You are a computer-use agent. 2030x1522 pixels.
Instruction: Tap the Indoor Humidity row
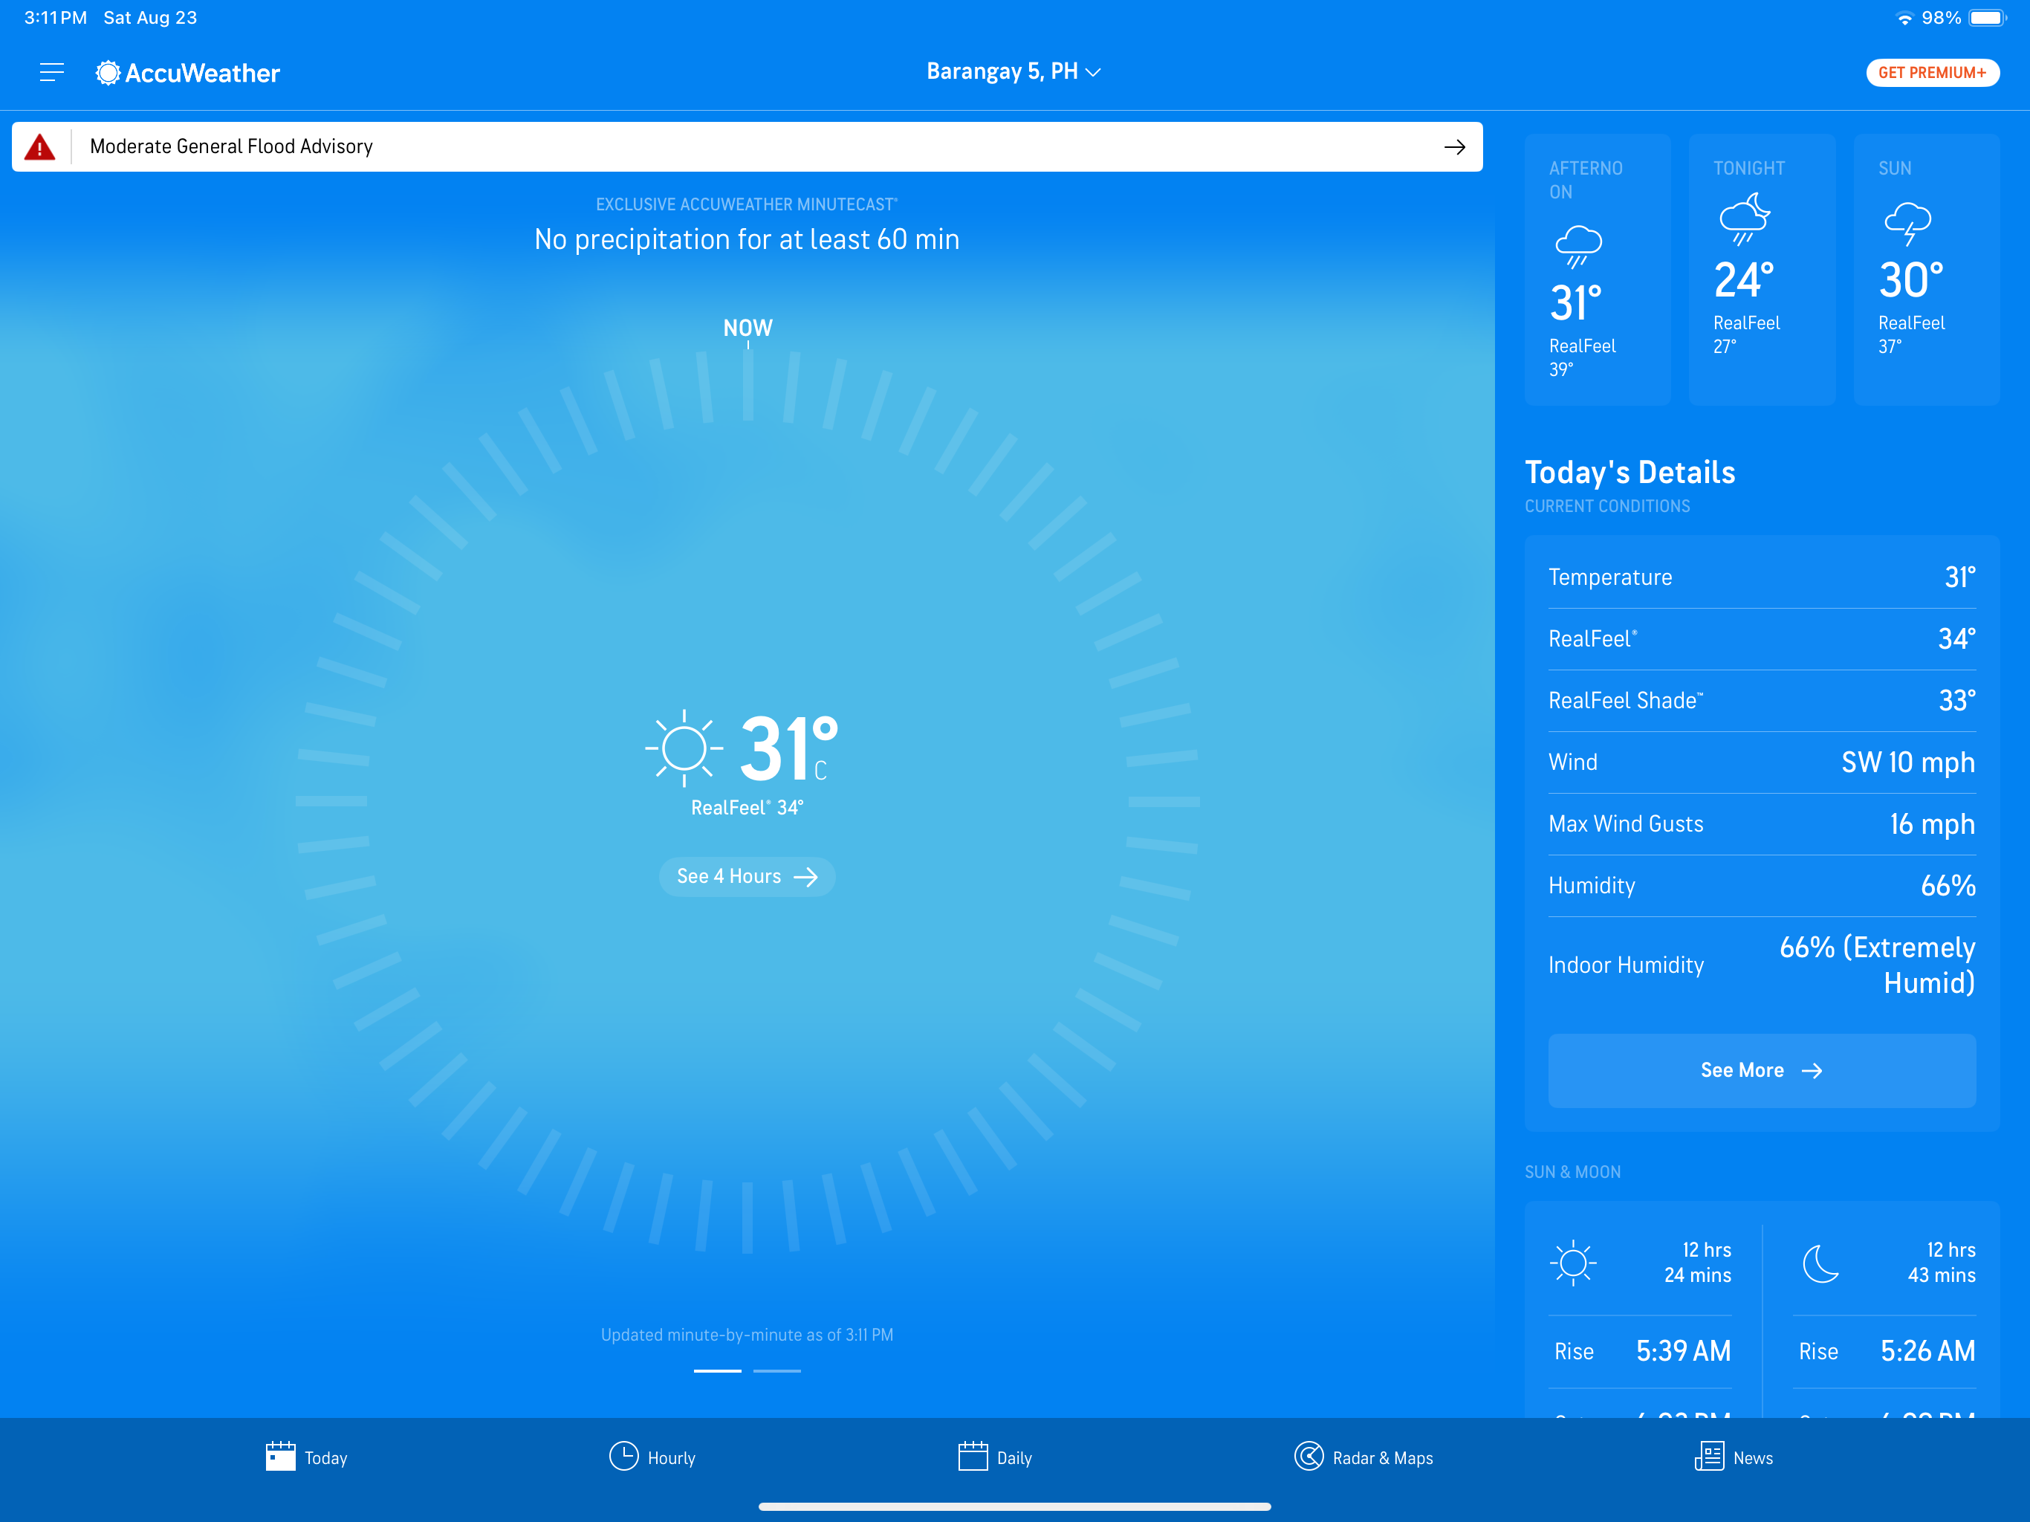click(1762, 965)
